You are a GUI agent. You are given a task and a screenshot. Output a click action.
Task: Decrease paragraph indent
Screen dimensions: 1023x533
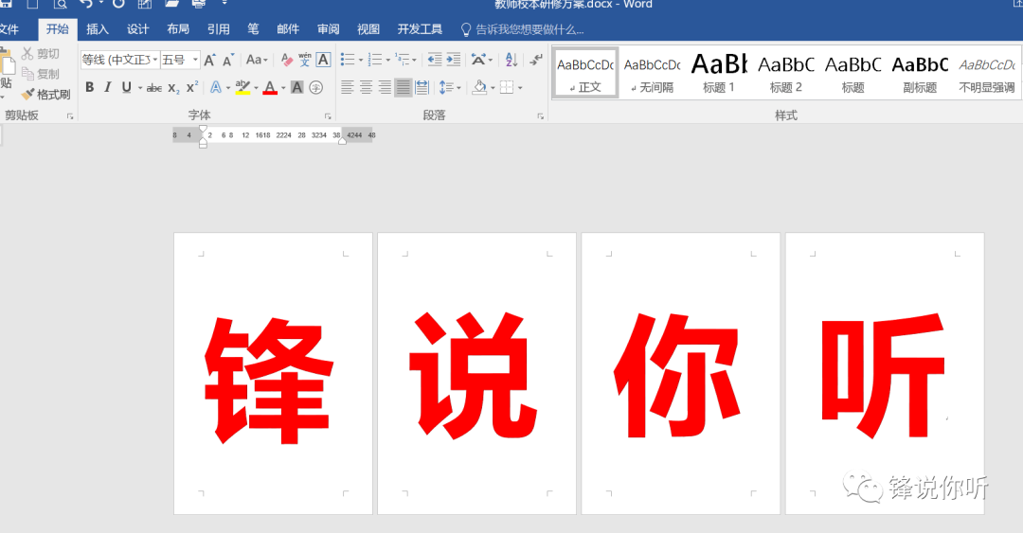[x=435, y=60]
